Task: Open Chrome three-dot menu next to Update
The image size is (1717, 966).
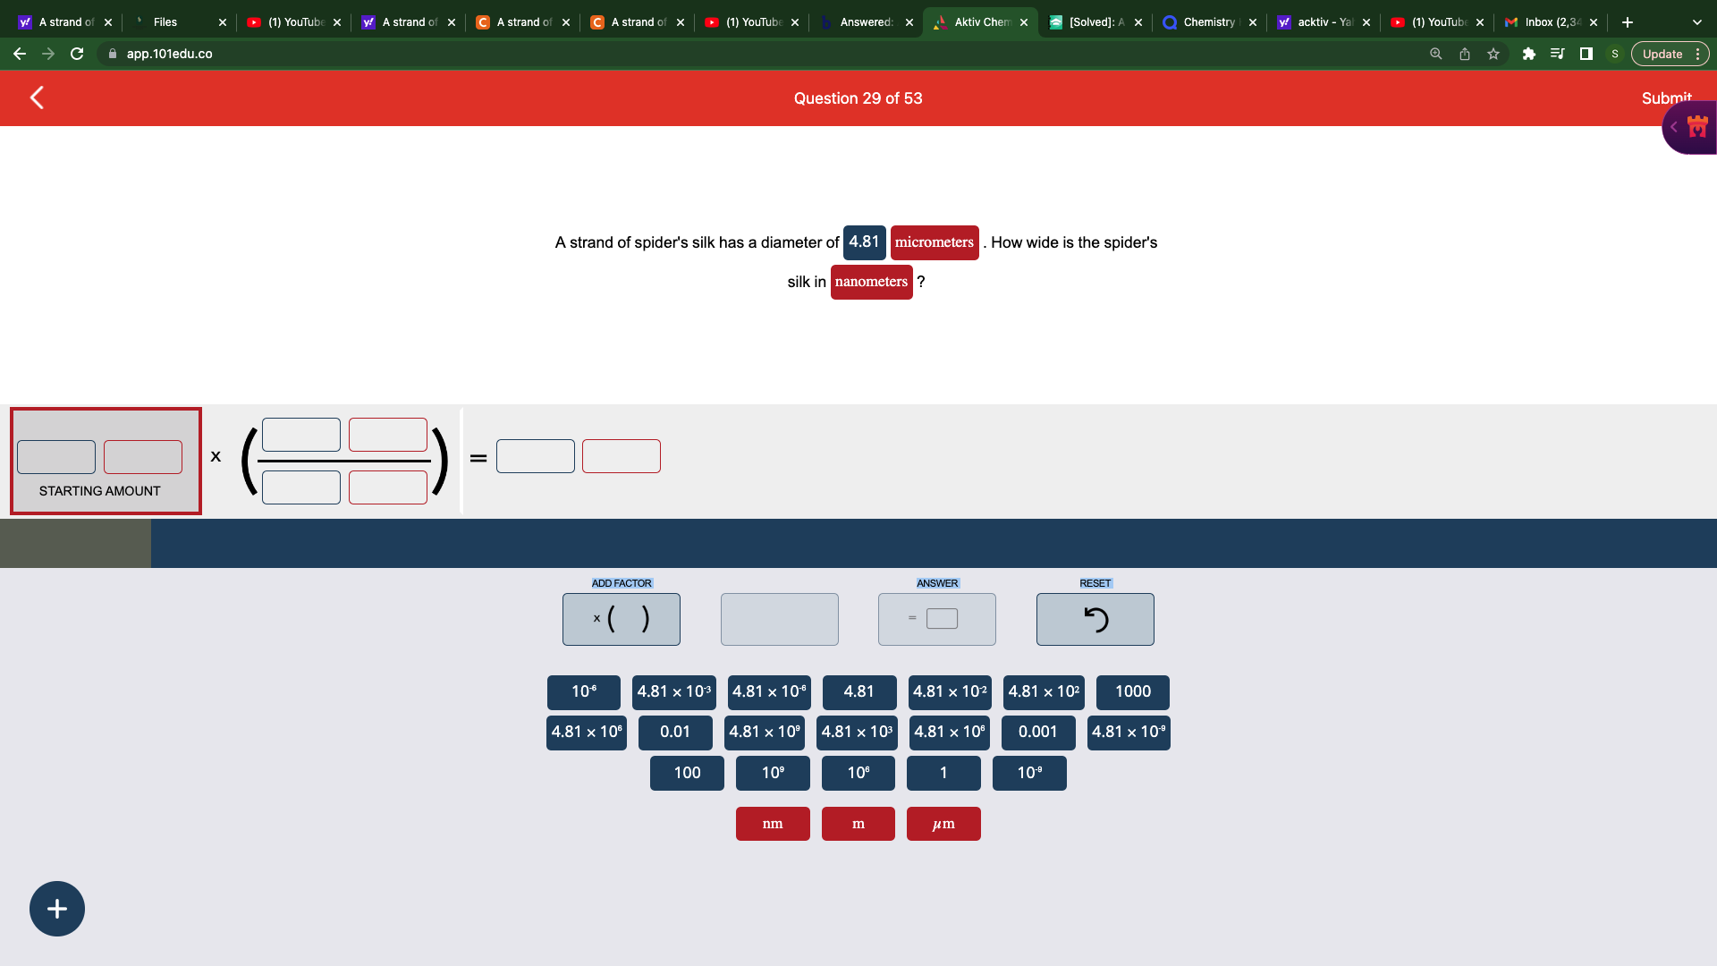Action: tap(1697, 54)
